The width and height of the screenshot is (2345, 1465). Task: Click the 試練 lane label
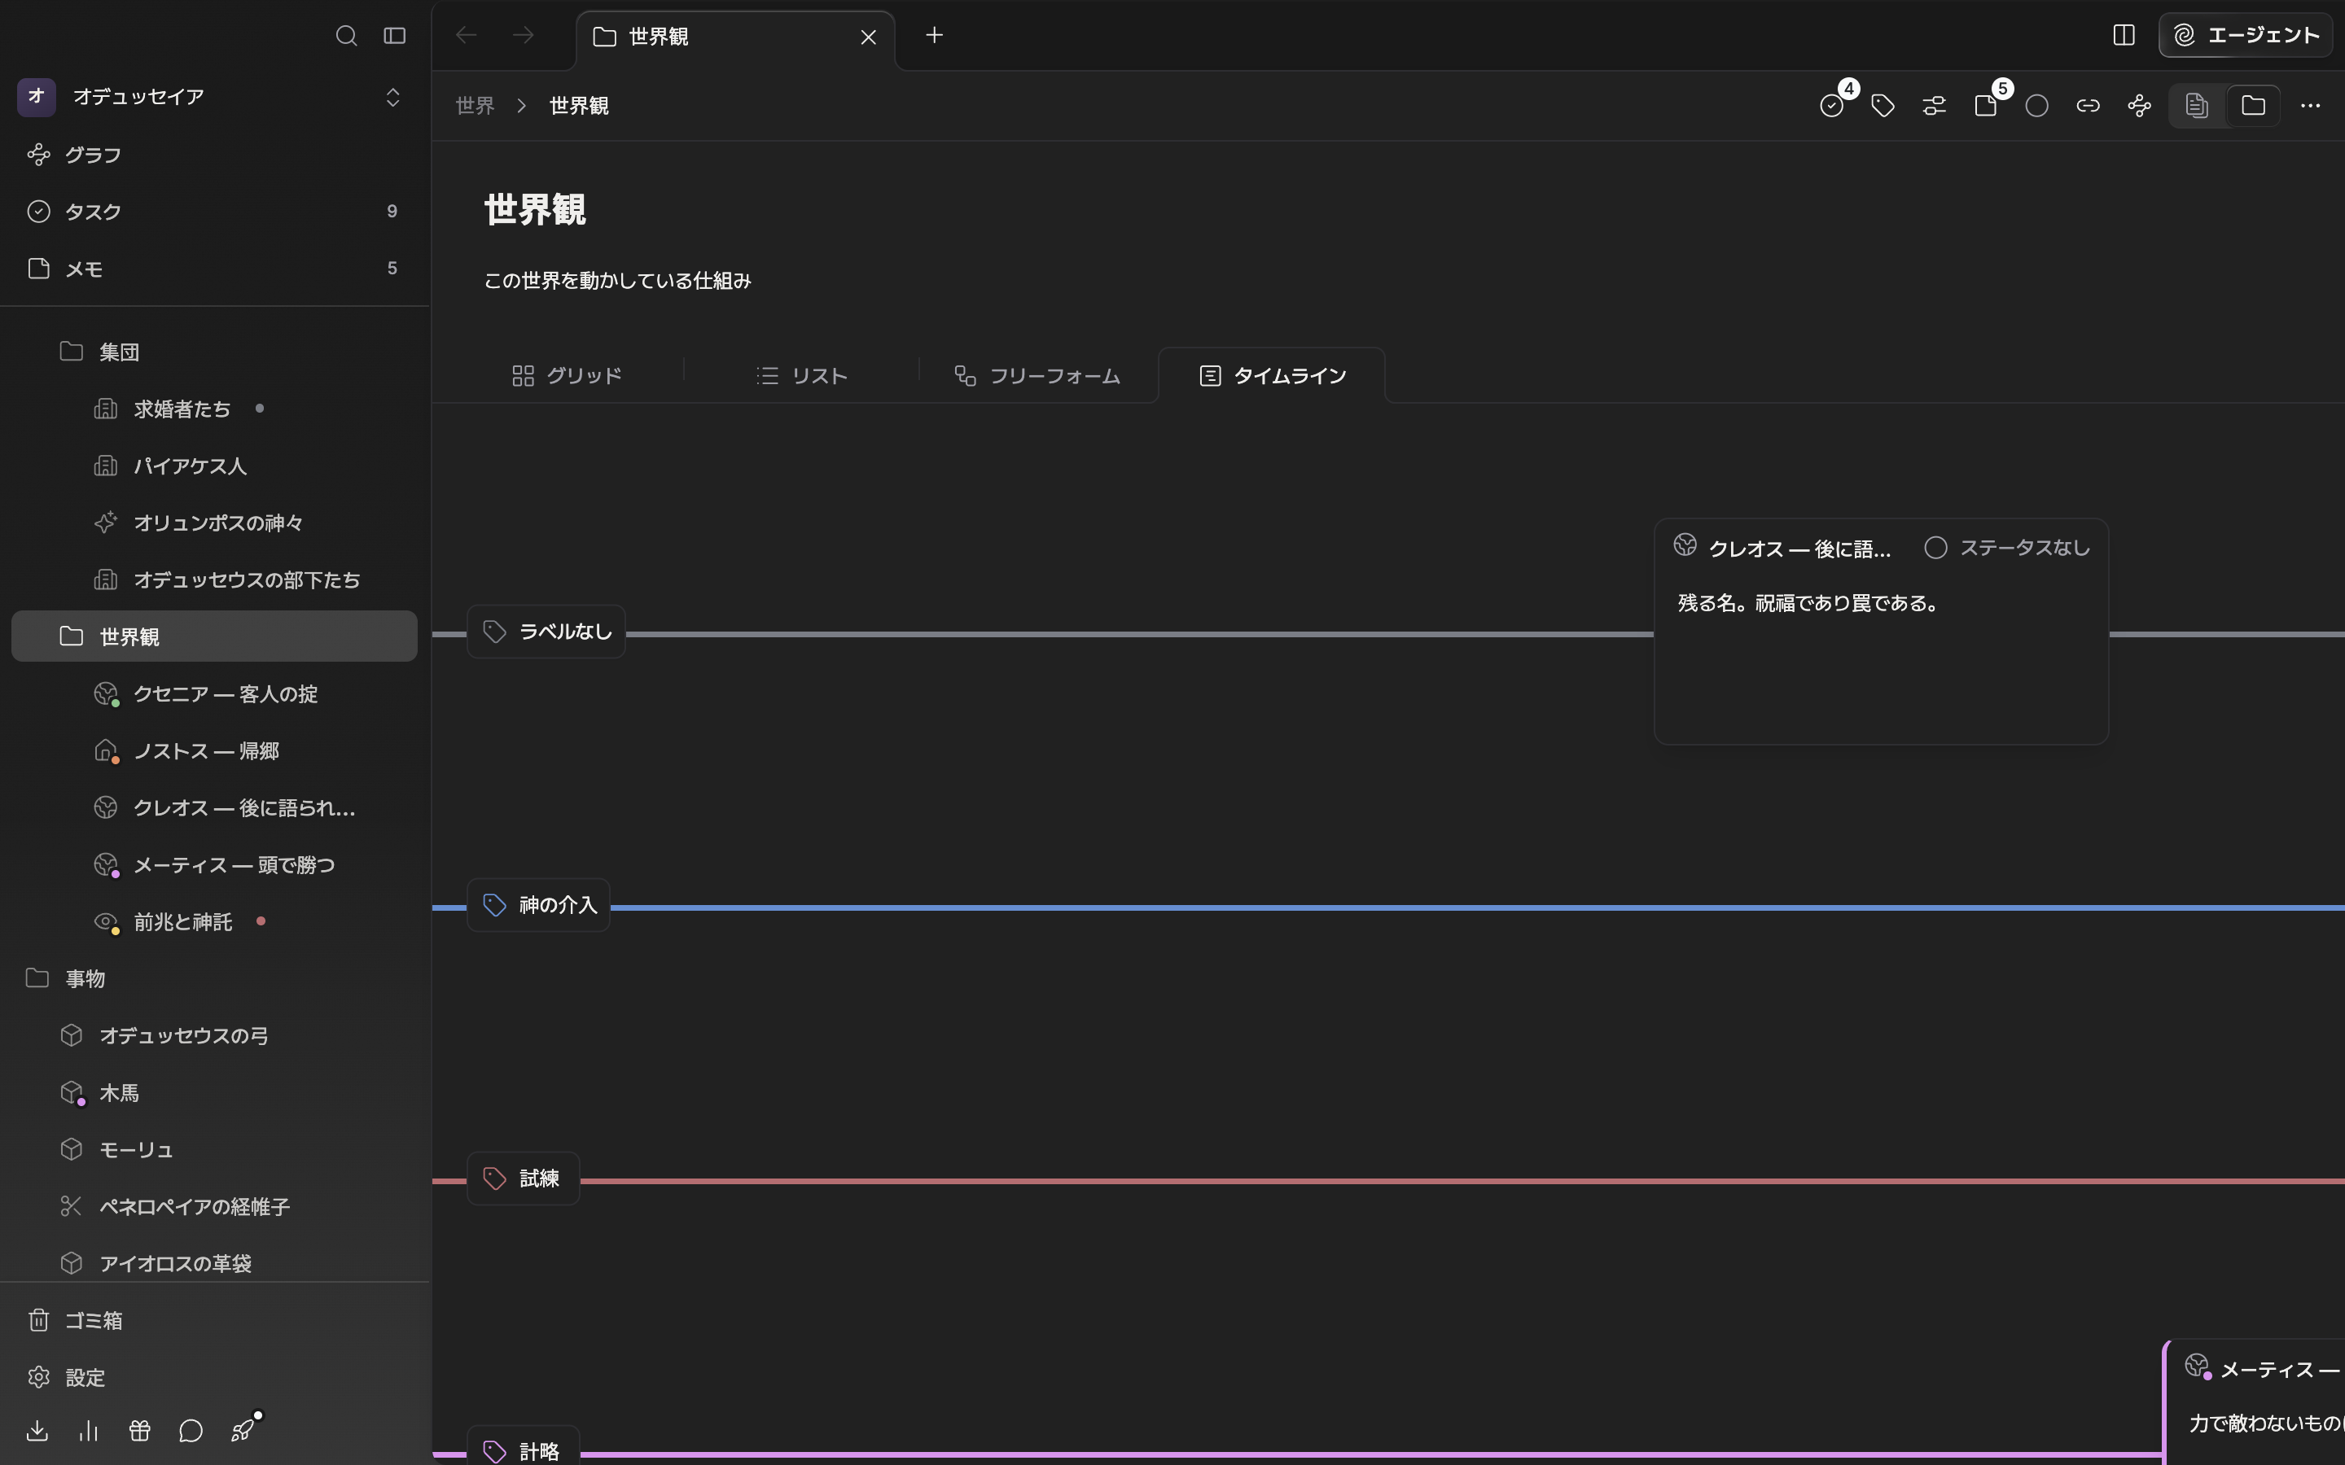click(524, 1179)
